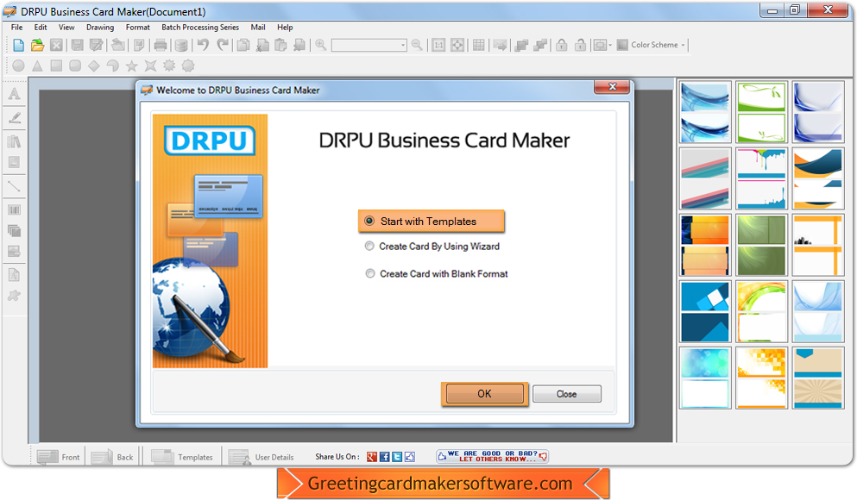Open the Templates tab at bottom

click(182, 457)
